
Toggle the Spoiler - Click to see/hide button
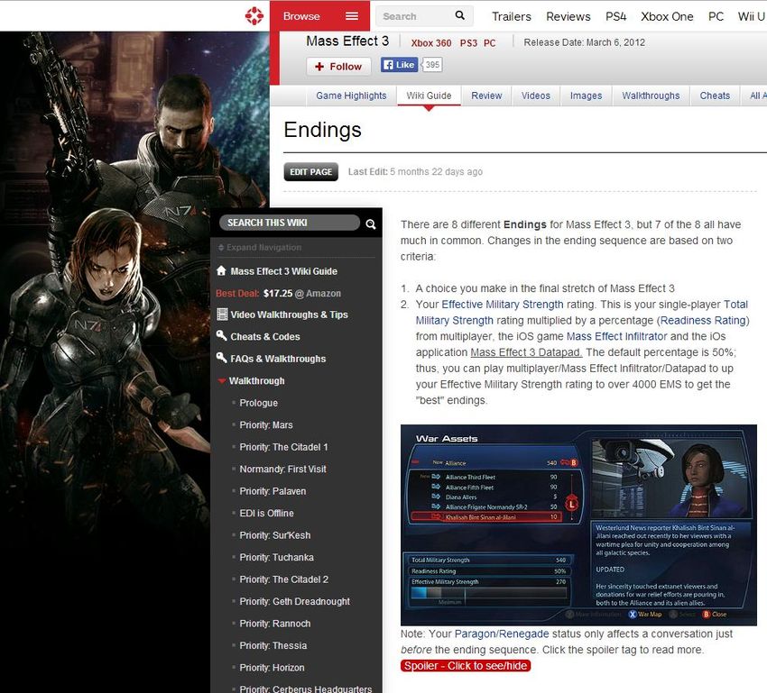point(466,666)
